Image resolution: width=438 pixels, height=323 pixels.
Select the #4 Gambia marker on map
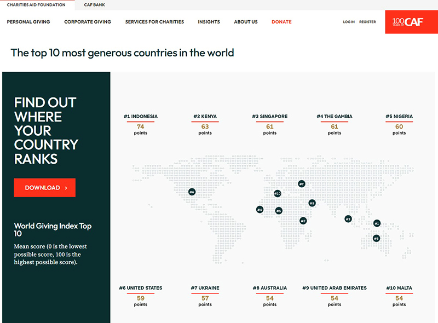point(260,210)
